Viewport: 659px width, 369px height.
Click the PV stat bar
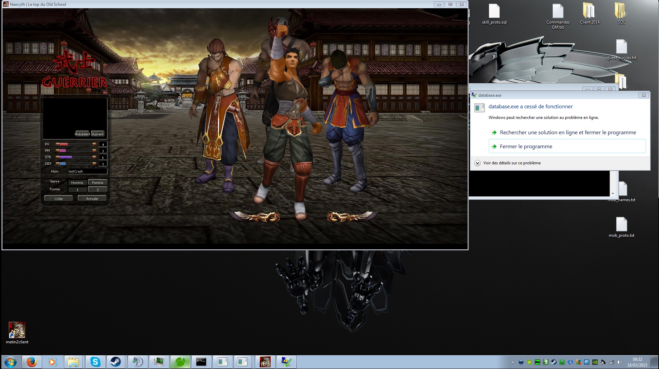coord(76,144)
